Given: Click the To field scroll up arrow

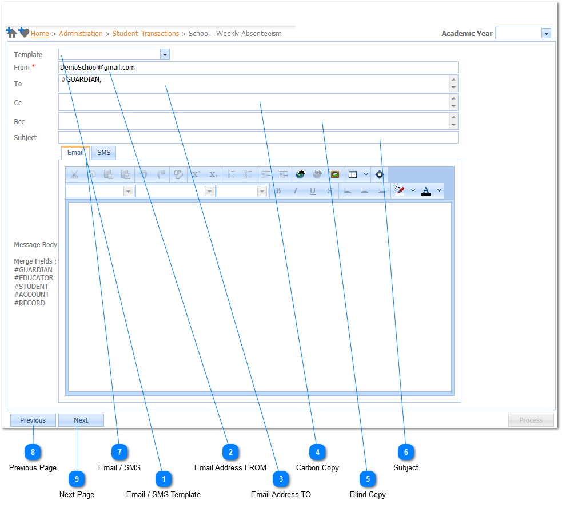Looking at the screenshot, I should pyautogui.click(x=453, y=80).
